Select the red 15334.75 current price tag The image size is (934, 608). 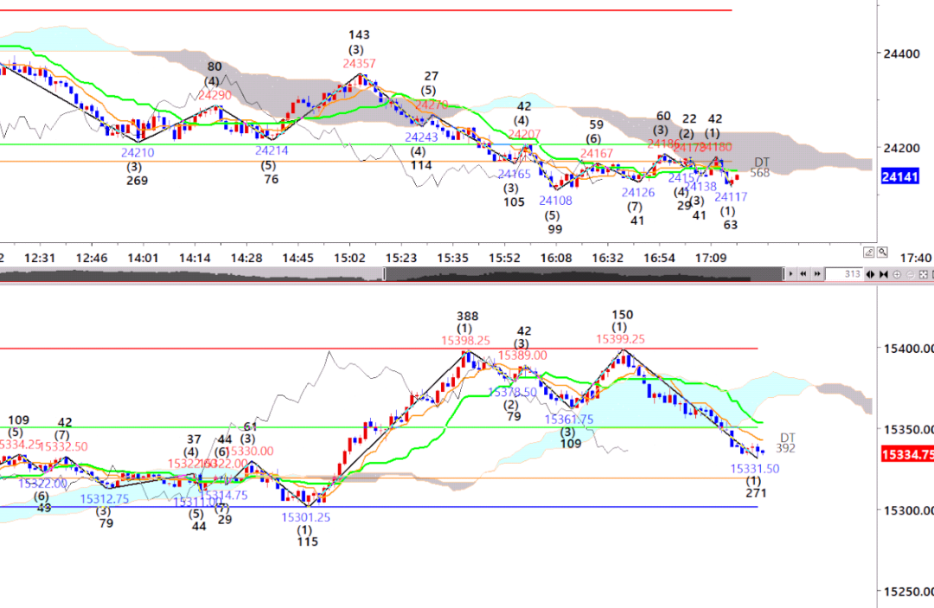pos(905,454)
